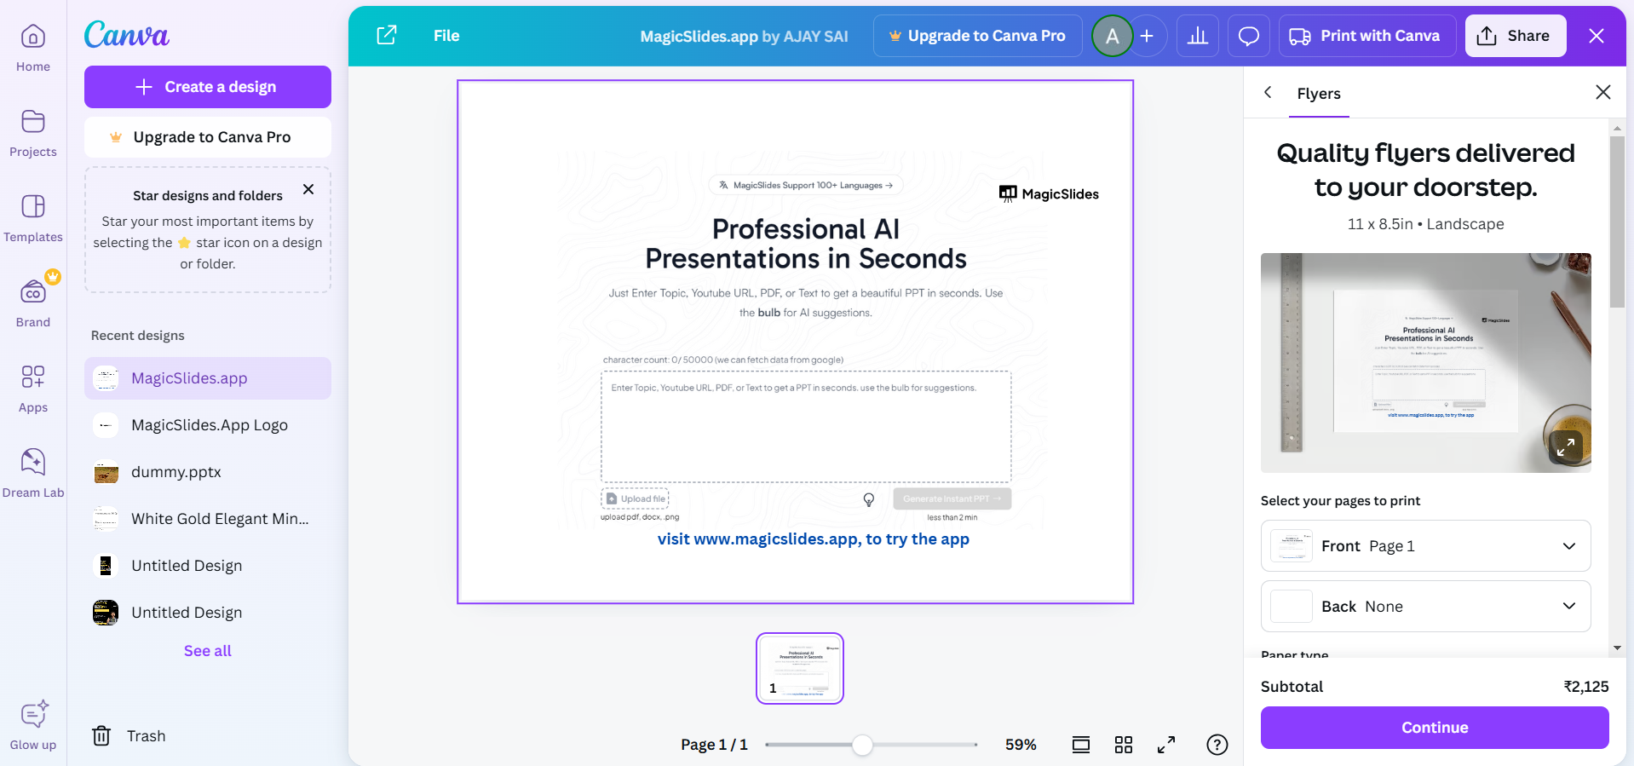The height and width of the screenshot is (766, 1634).
Task: Click Create a design button
Action: click(208, 87)
